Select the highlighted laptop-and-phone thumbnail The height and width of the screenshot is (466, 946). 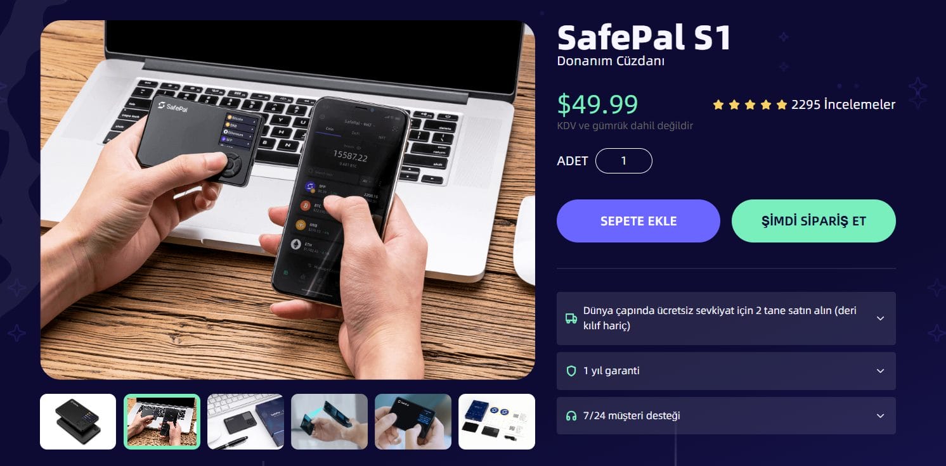pyautogui.click(x=162, y=422)
